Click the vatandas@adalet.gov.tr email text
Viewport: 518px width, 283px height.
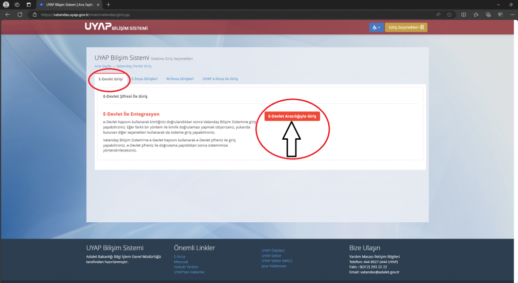[x=379, y=272]
